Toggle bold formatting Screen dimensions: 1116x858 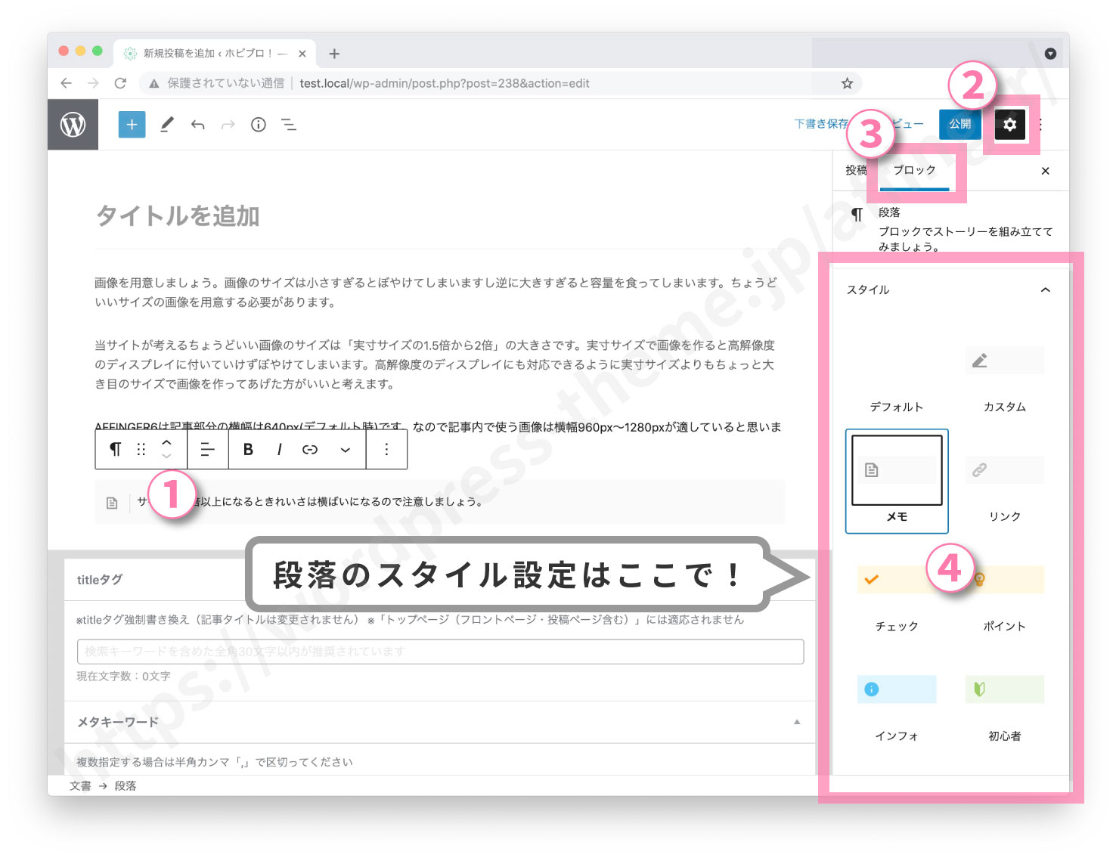pyautogui.click(x=248, y=449)
